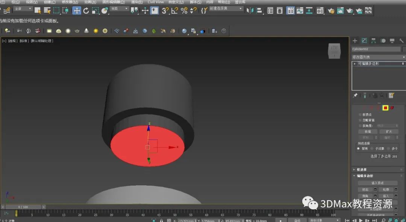
Task: Click the 插入顶点 button
Action: 377,183
